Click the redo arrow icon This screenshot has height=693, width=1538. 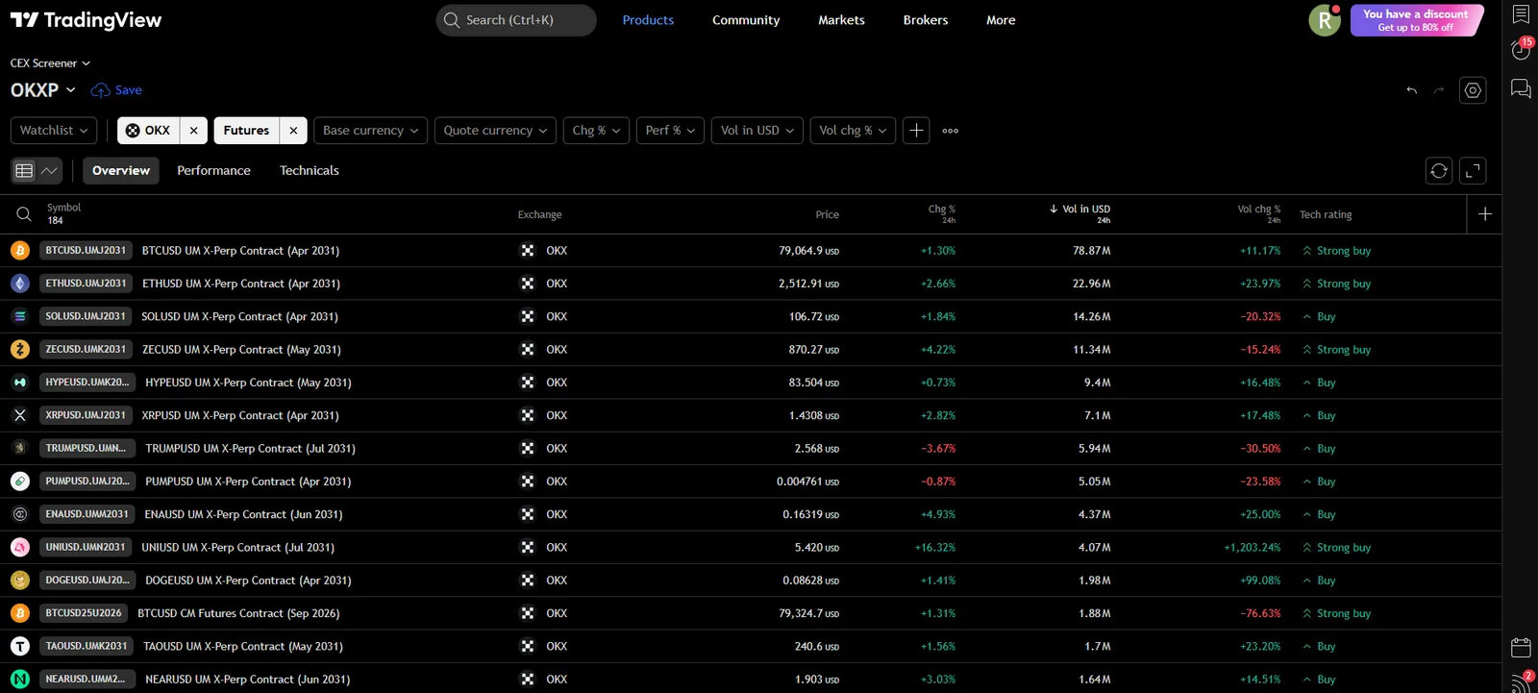[x=1439, y=90]
